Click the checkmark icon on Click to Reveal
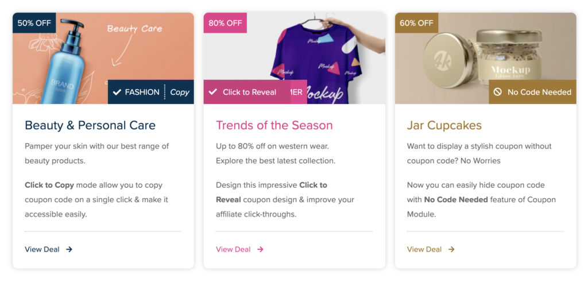This screenshot has height=282, width=588. pos(213,92)
